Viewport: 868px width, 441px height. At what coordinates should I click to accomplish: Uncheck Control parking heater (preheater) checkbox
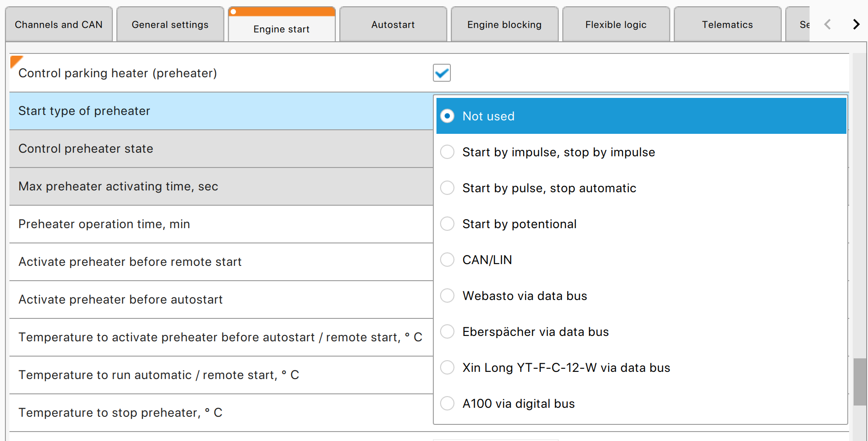pos(442,73)
